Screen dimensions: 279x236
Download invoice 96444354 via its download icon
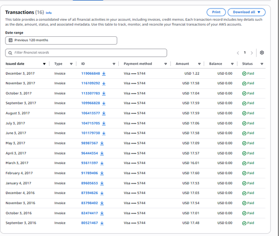click(x=102, y=153)
